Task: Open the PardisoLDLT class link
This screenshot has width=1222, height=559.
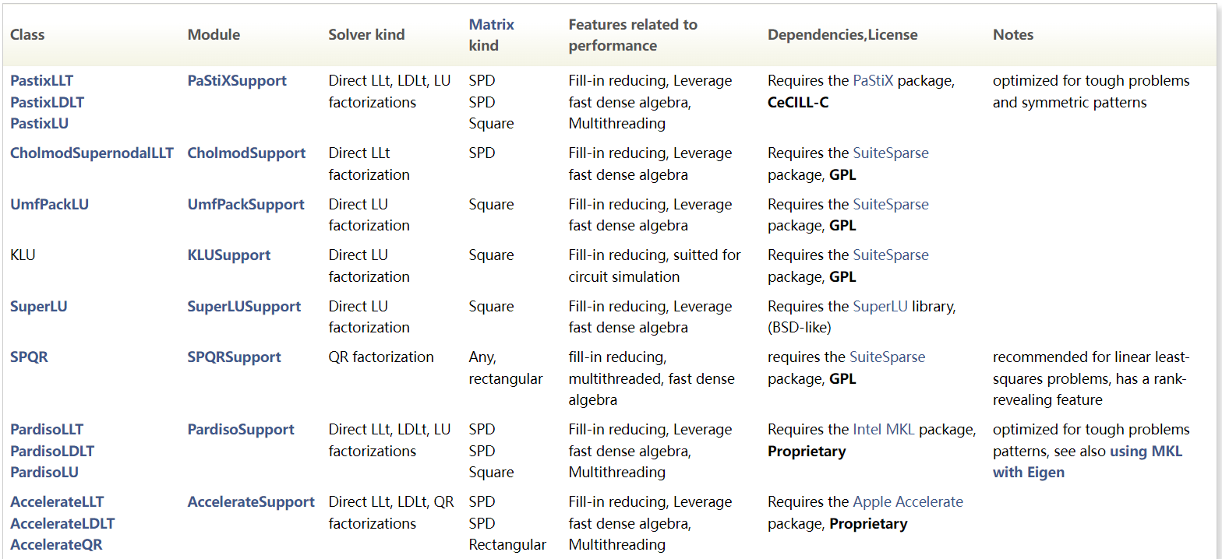Action: [52, 451]
